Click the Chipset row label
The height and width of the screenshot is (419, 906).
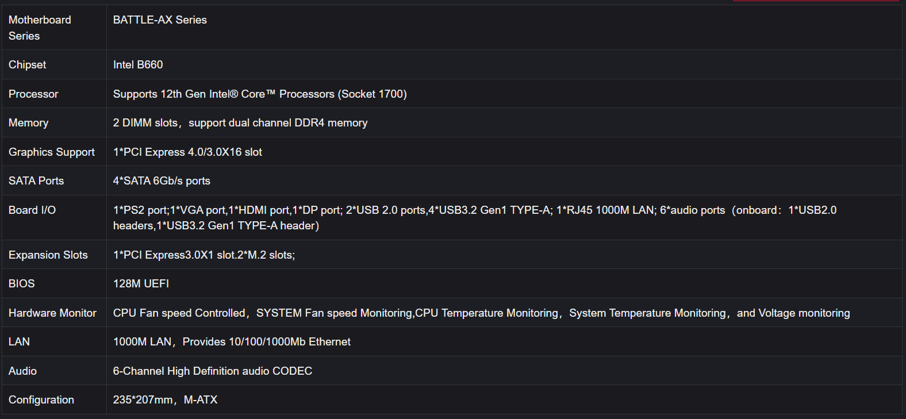tap(27, 65)
